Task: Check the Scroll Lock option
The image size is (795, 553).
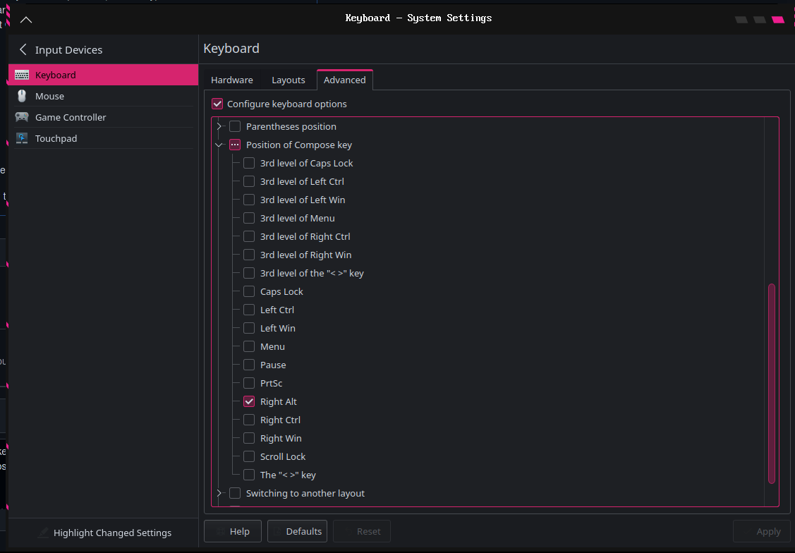Action: click(x=249, y=456)
